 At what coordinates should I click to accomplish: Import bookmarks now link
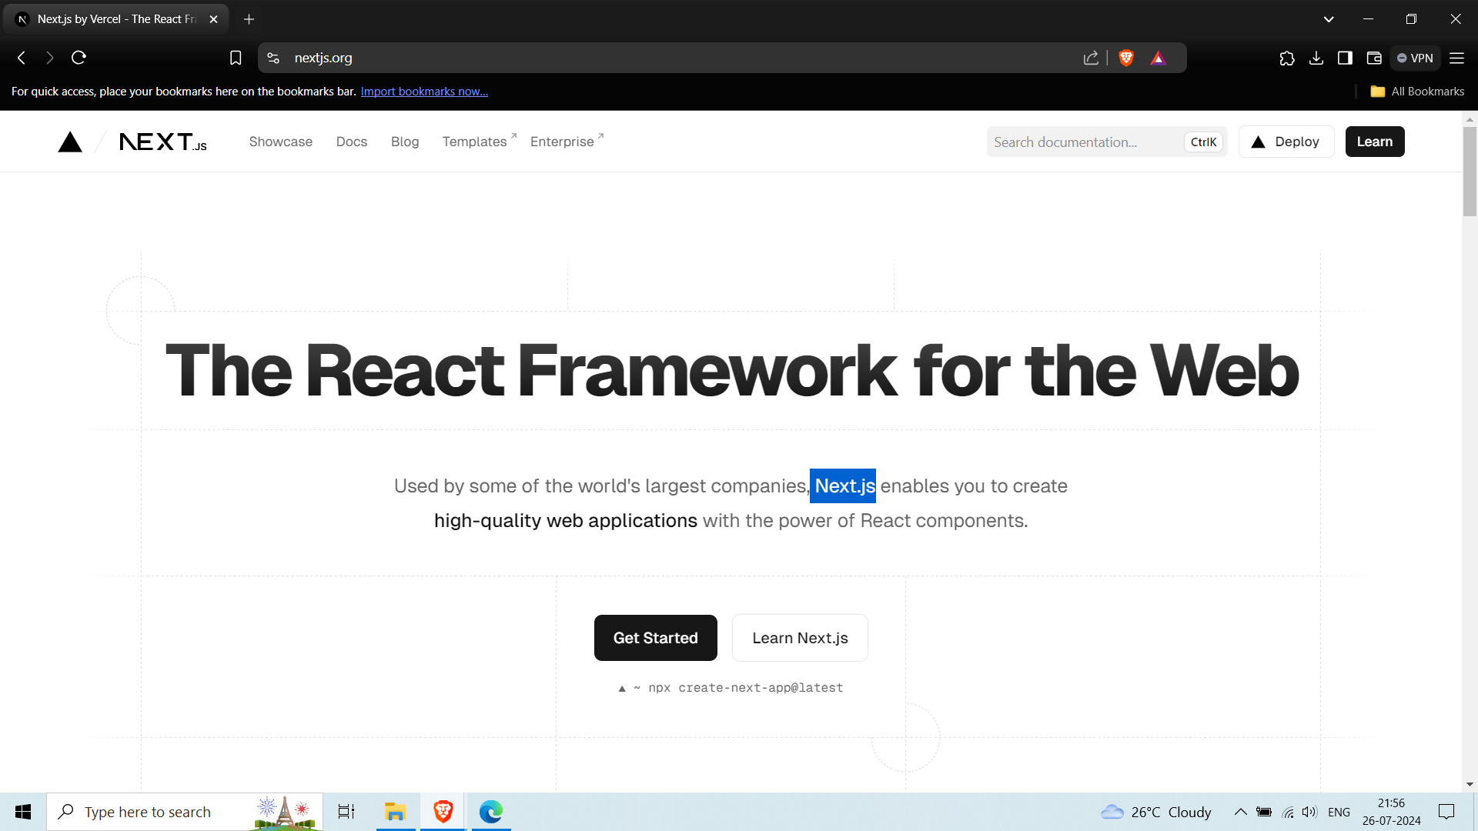424,92
